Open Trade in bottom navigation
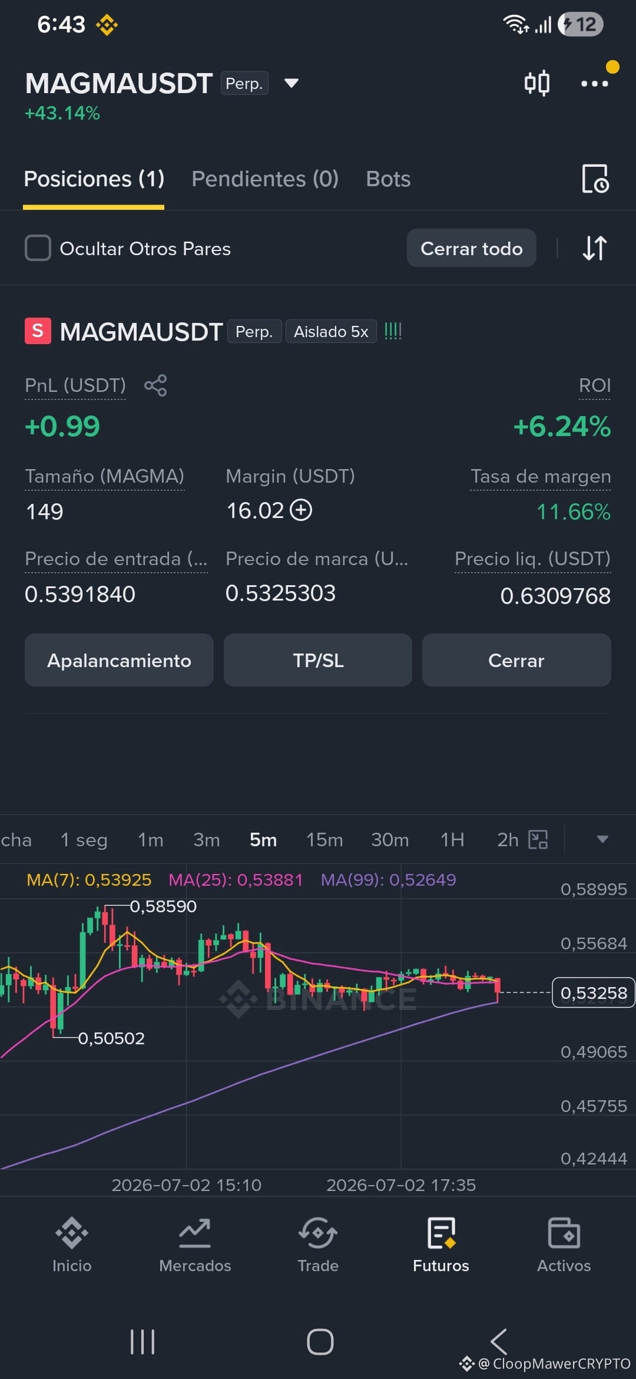 [318, 1245]
